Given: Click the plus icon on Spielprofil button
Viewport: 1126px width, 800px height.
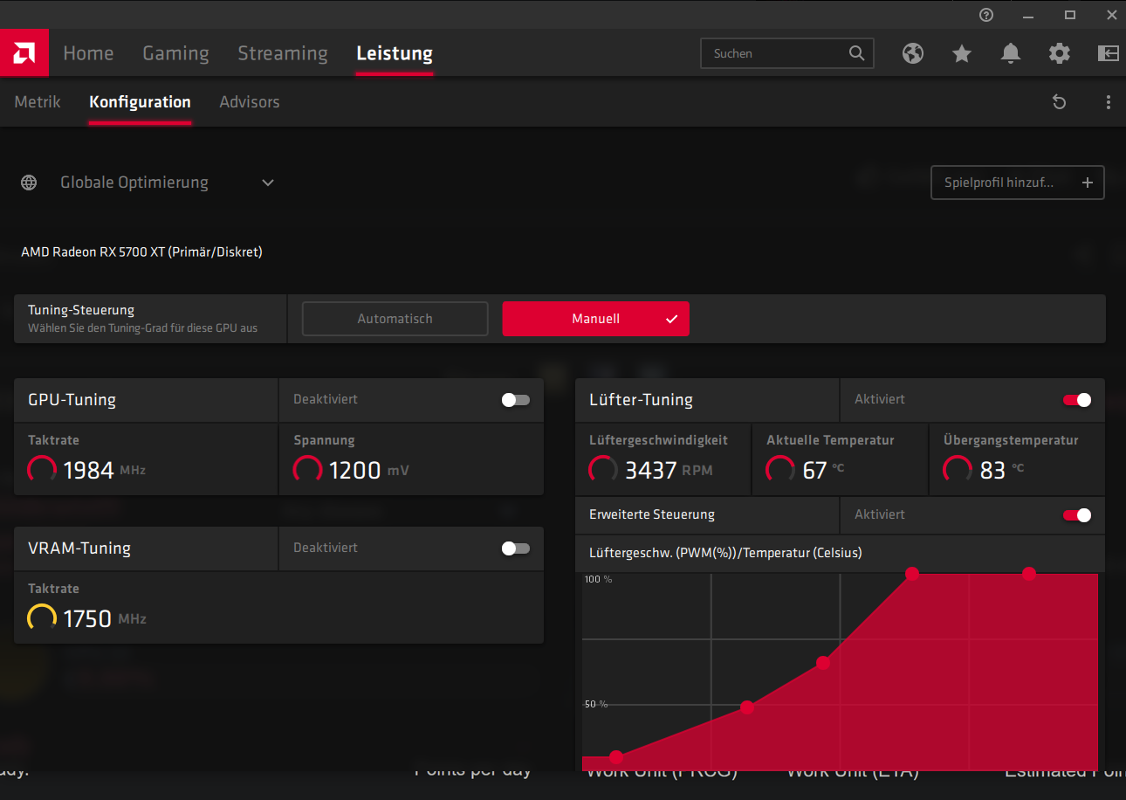Looking at the screenshot, I should (1088, 183).
